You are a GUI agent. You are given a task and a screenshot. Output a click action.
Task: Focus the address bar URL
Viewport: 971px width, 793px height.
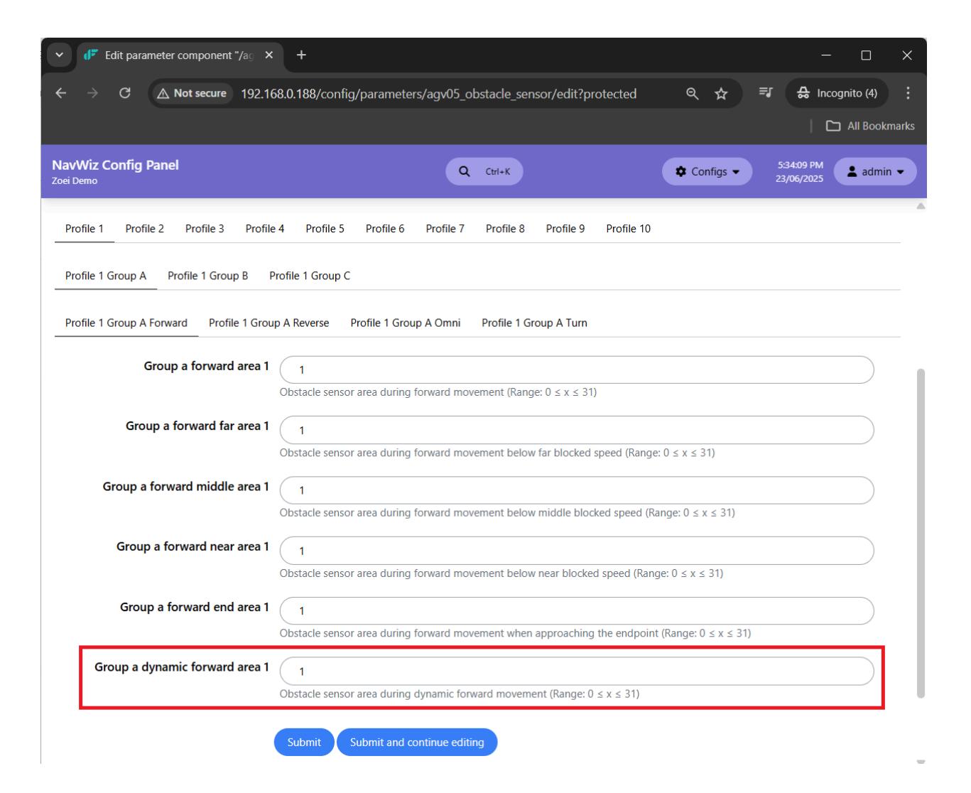[x=438, y=94]
